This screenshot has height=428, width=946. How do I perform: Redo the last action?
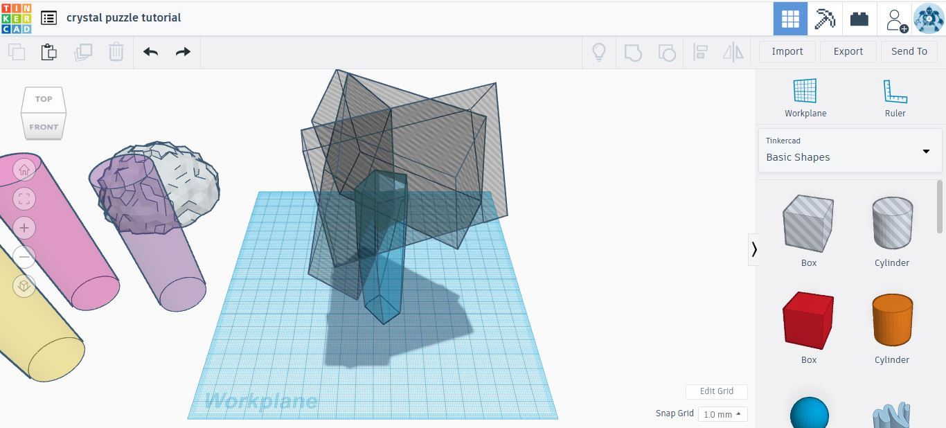tap(183, 52)
